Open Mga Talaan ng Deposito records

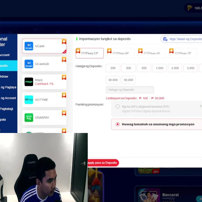tap(182, 39)
